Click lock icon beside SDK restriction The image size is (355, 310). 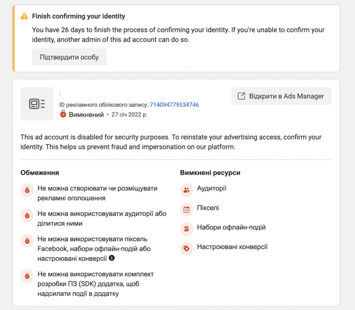pos(27,276)
